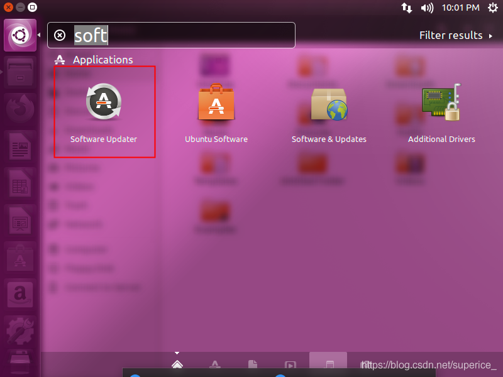Open the Amazon launcher icon
The image size is (503, 377).
click(x=20, y=294)
